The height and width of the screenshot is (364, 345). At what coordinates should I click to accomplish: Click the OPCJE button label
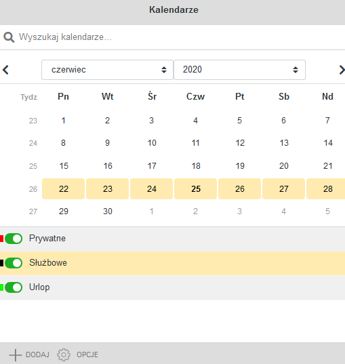coord(87,355)
